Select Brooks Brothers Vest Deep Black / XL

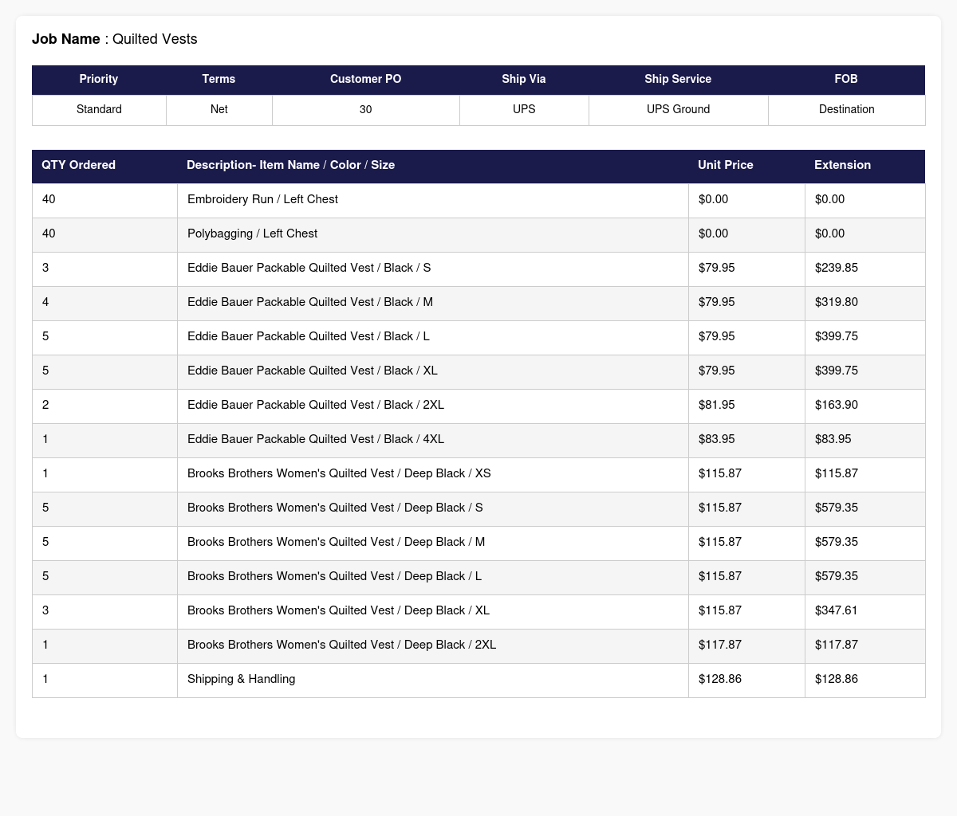[x=338, y=610]
